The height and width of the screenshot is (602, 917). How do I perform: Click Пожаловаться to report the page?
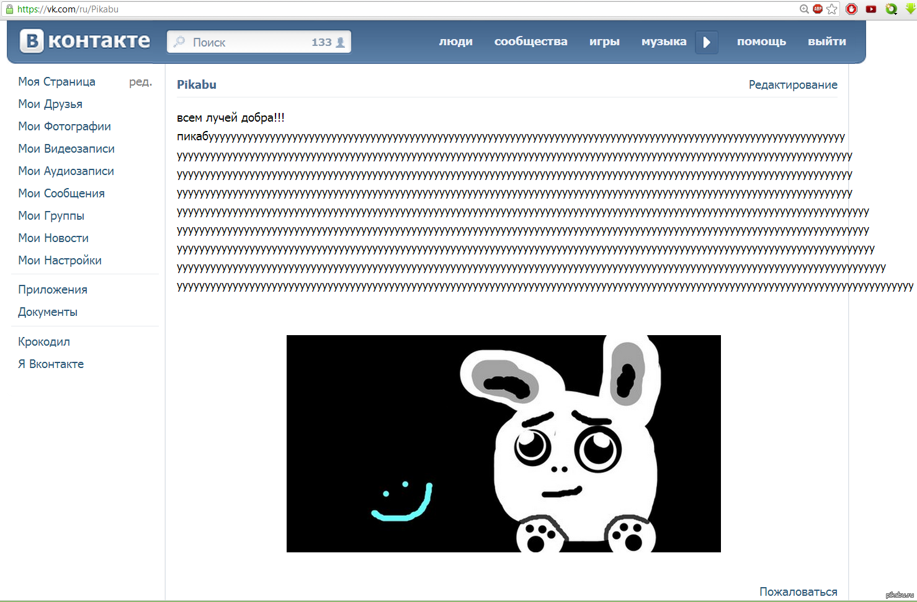pos(798,592)
